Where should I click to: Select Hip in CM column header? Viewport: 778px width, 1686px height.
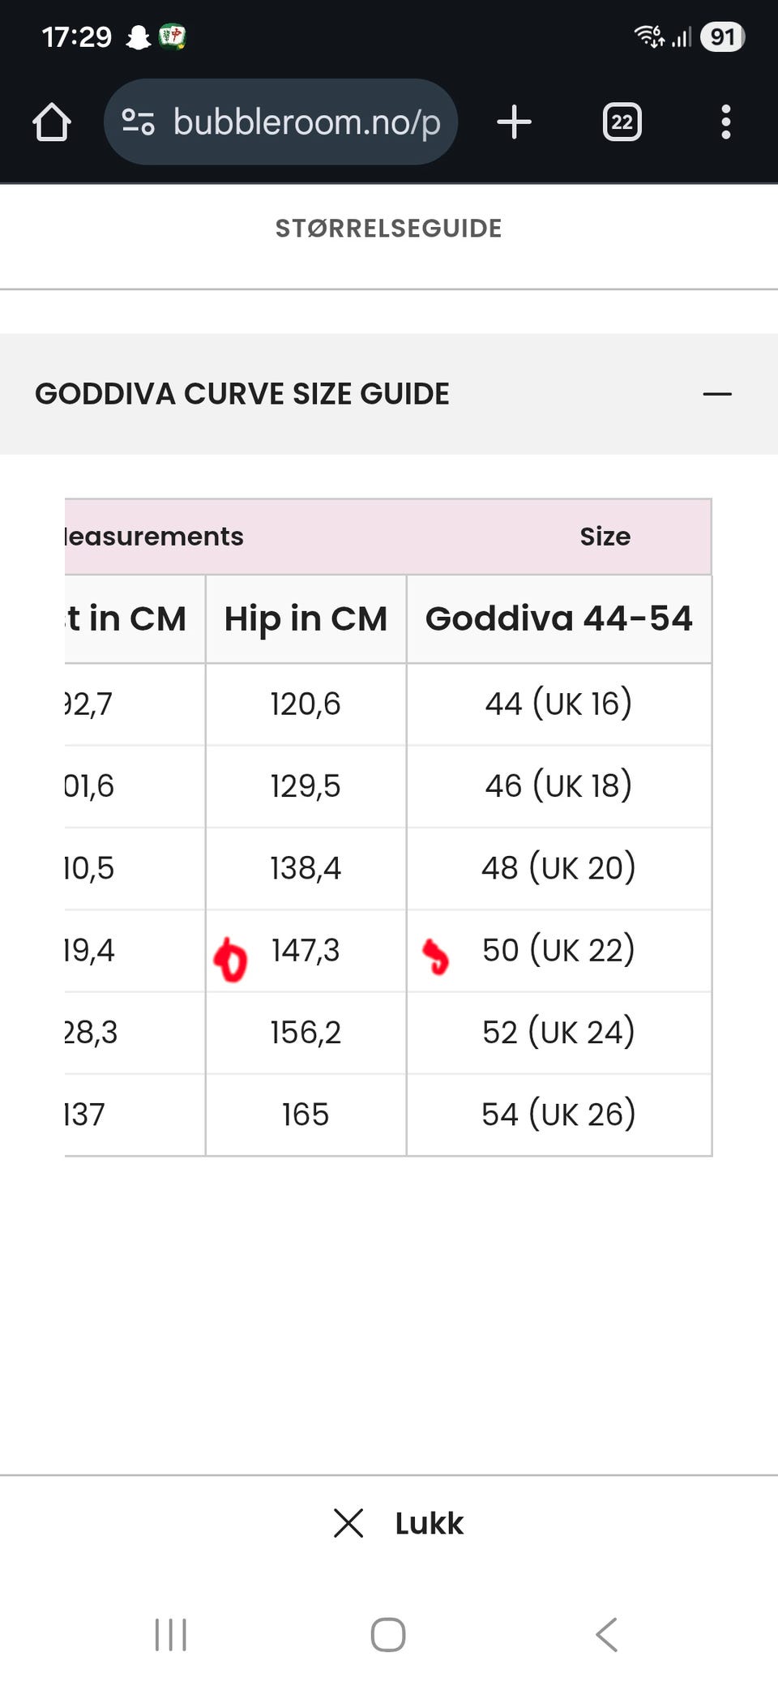[306, 618]
